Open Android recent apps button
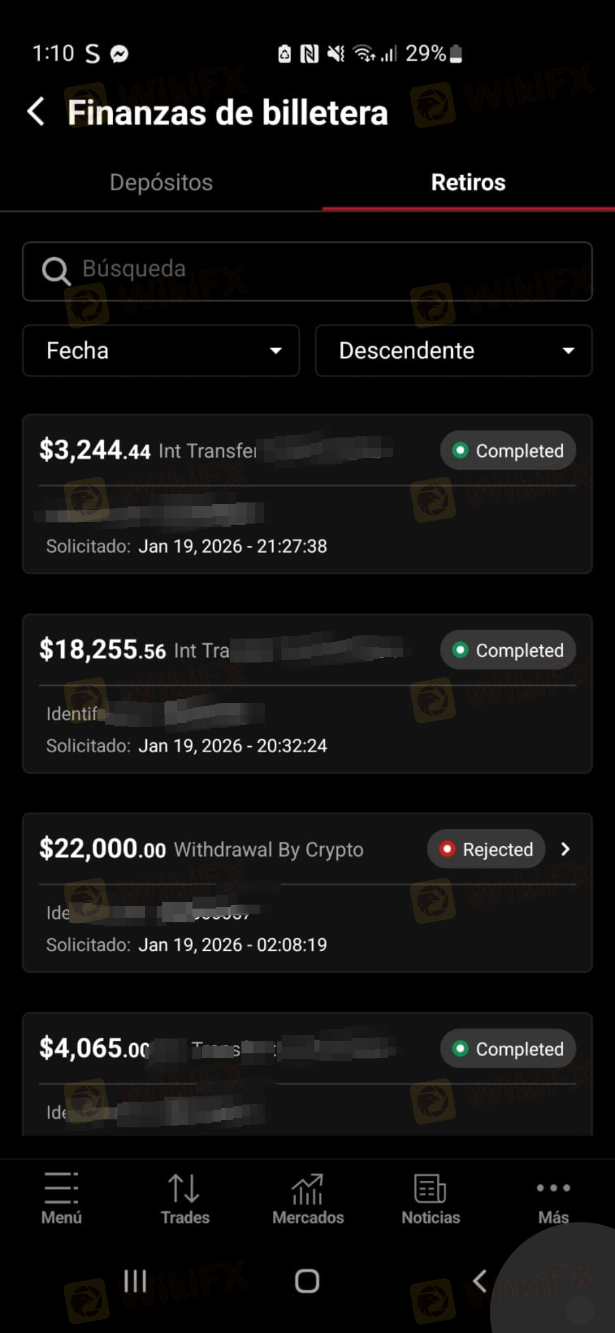Viewport: 615px width, 1333px height. coord(135,1281)
